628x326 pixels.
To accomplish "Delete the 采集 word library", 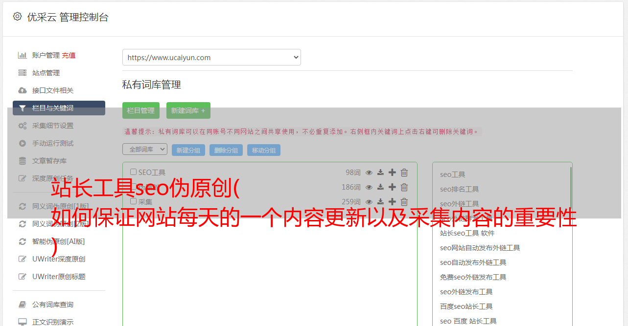I will point(404,202).
